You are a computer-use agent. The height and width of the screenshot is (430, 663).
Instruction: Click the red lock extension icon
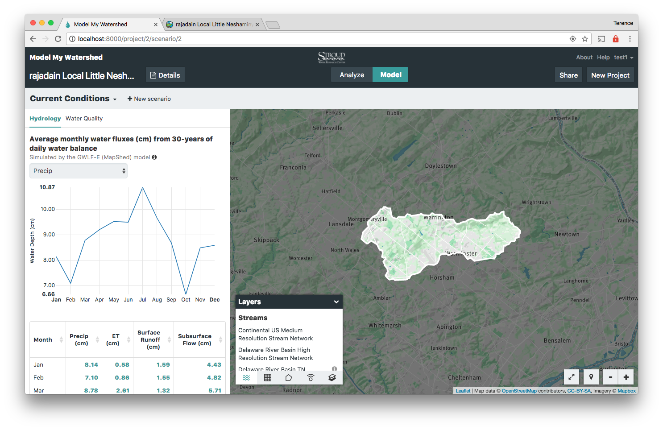[616, 39]
